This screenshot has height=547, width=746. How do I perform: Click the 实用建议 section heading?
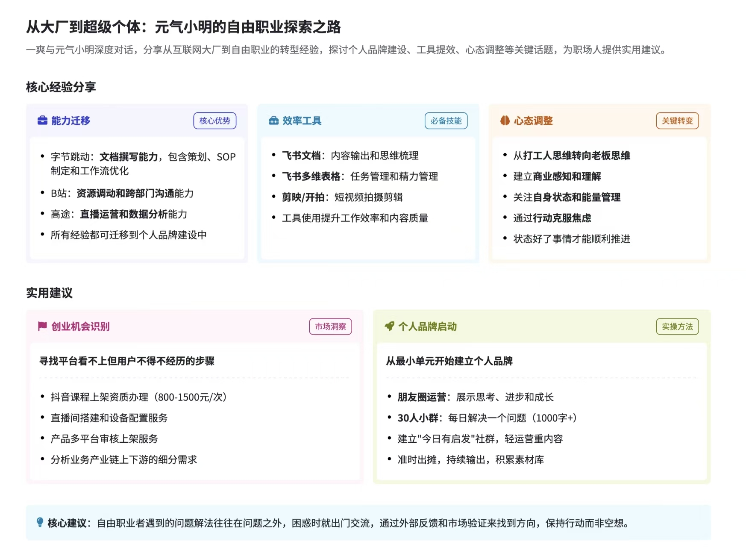coord(49,293)
